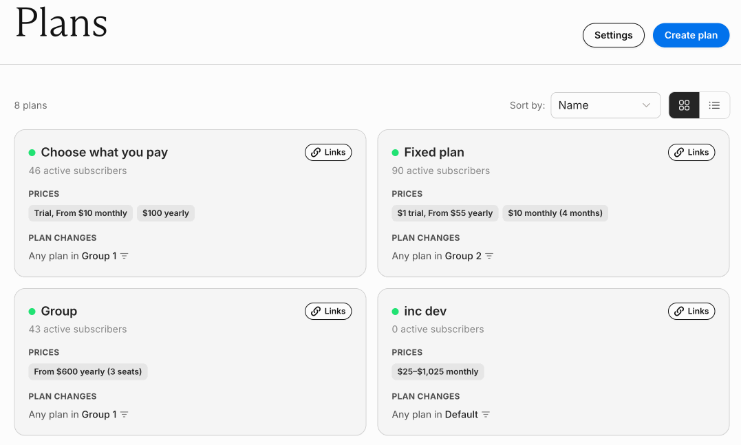Select the $1 trial, From $55 yearly price
The width and height of the screenshot is (741, 445).
(444, 213)
